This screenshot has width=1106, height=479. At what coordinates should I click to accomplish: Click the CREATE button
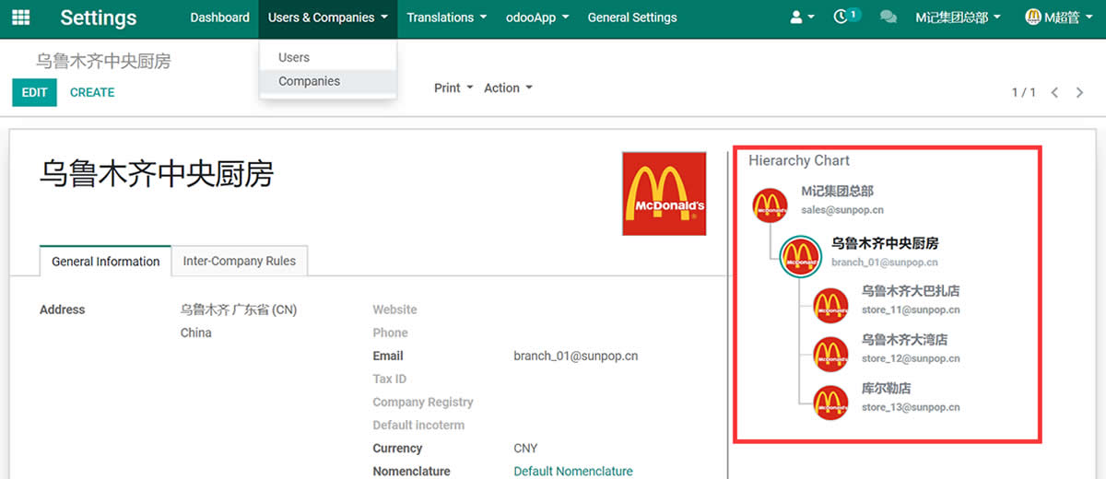pos(92,92)
